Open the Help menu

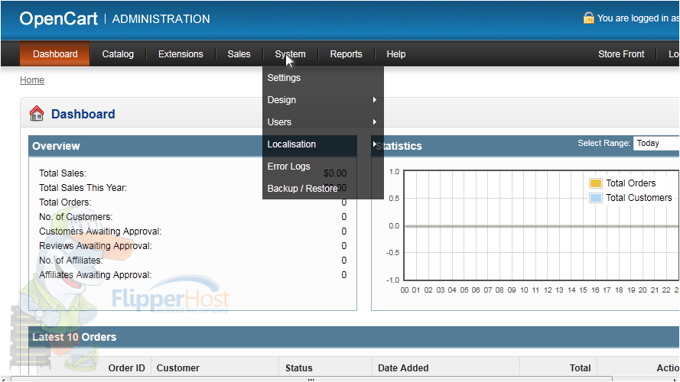(396, 54)
